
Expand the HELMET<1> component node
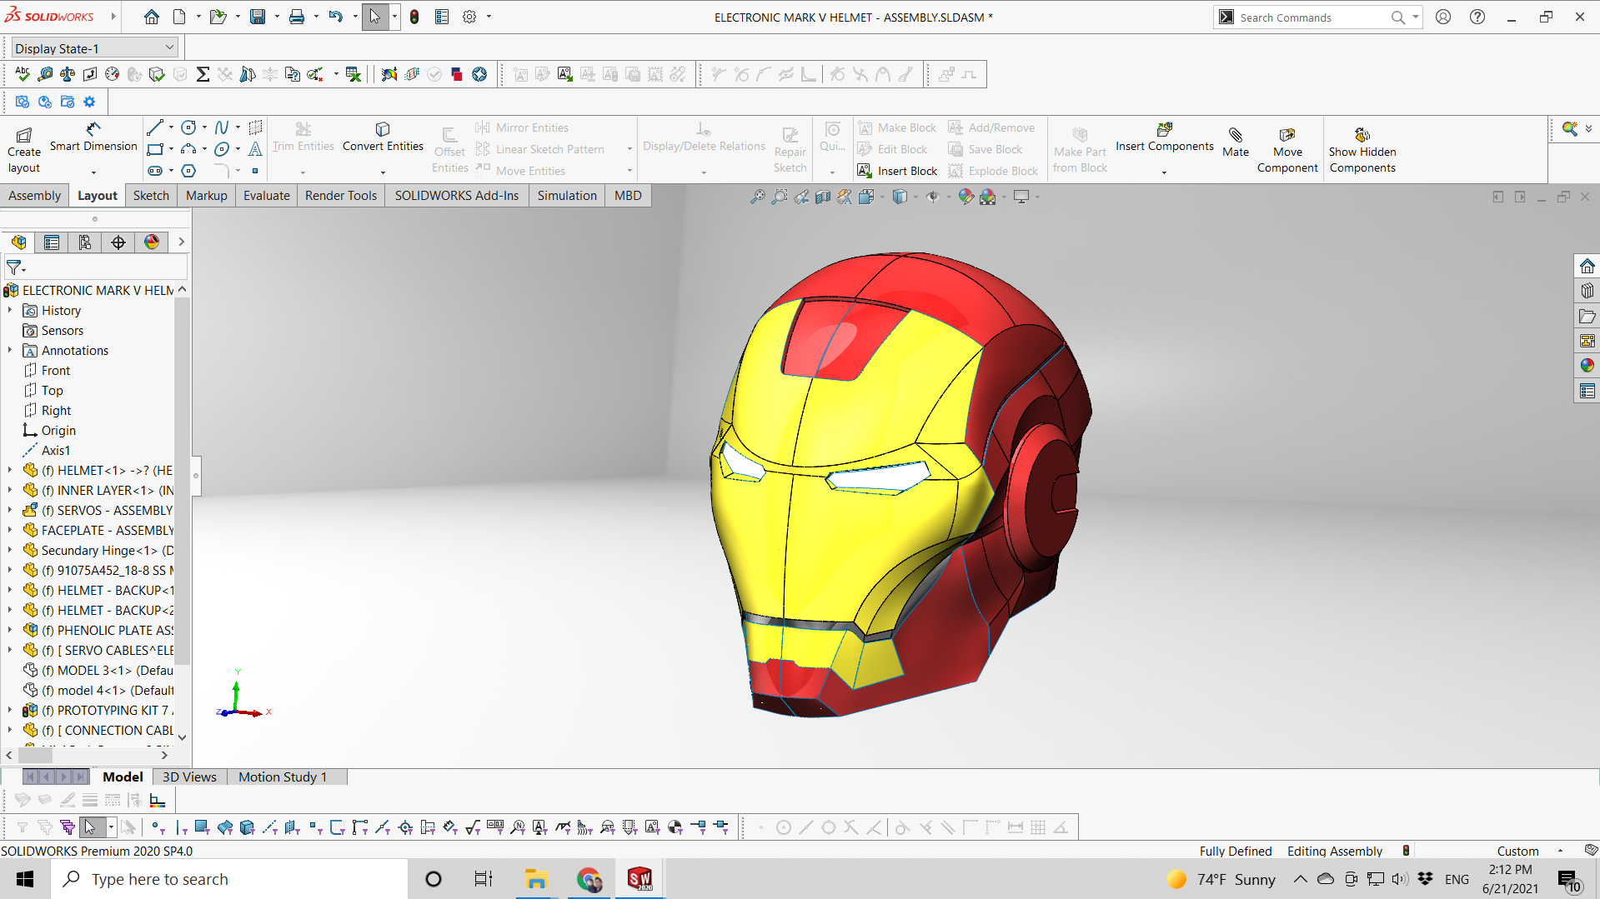point(10,471)
